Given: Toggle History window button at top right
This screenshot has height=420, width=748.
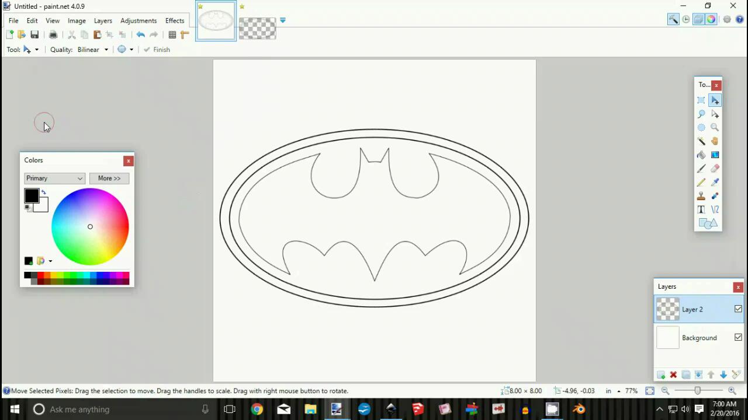Looking at the screenshot, I should 686,19.
